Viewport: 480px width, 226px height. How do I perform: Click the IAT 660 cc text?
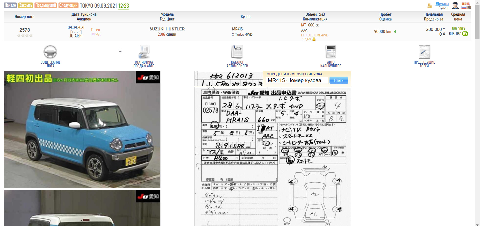(x=310, y=25)
